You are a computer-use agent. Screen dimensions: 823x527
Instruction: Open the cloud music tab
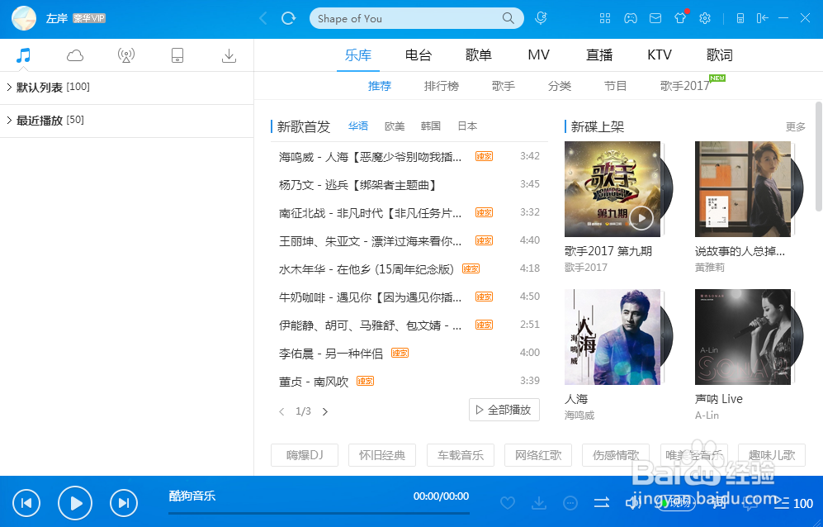click(x=74, y=55)
